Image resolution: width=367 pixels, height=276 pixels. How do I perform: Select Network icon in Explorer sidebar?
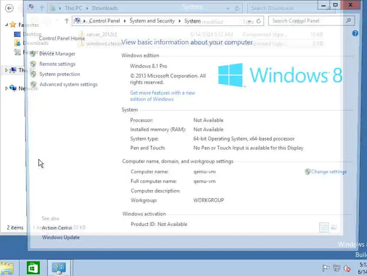13,88
